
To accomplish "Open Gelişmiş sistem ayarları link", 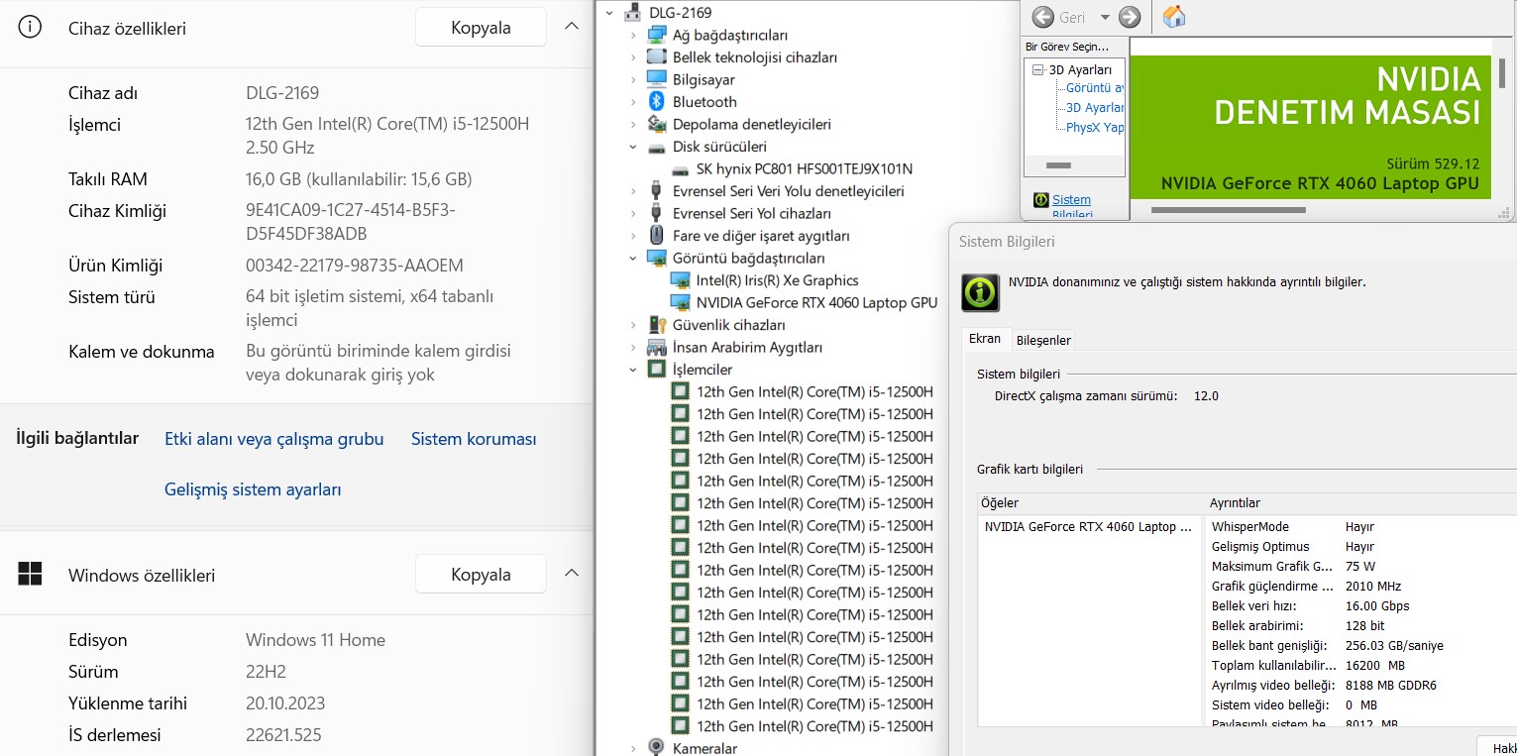I will pos(253,489).
